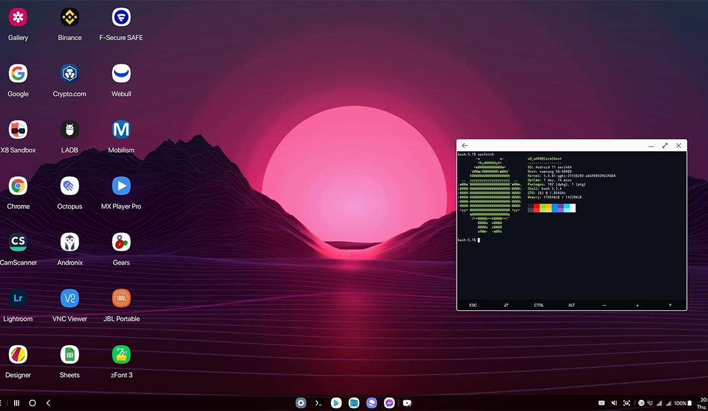Open the Octopus app

69,186
